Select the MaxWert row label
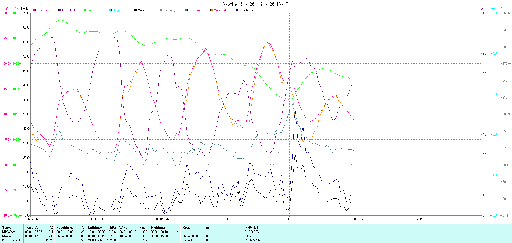 click(9, 236)
